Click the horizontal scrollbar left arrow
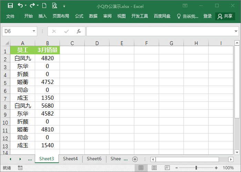 [x=153, y=159]
